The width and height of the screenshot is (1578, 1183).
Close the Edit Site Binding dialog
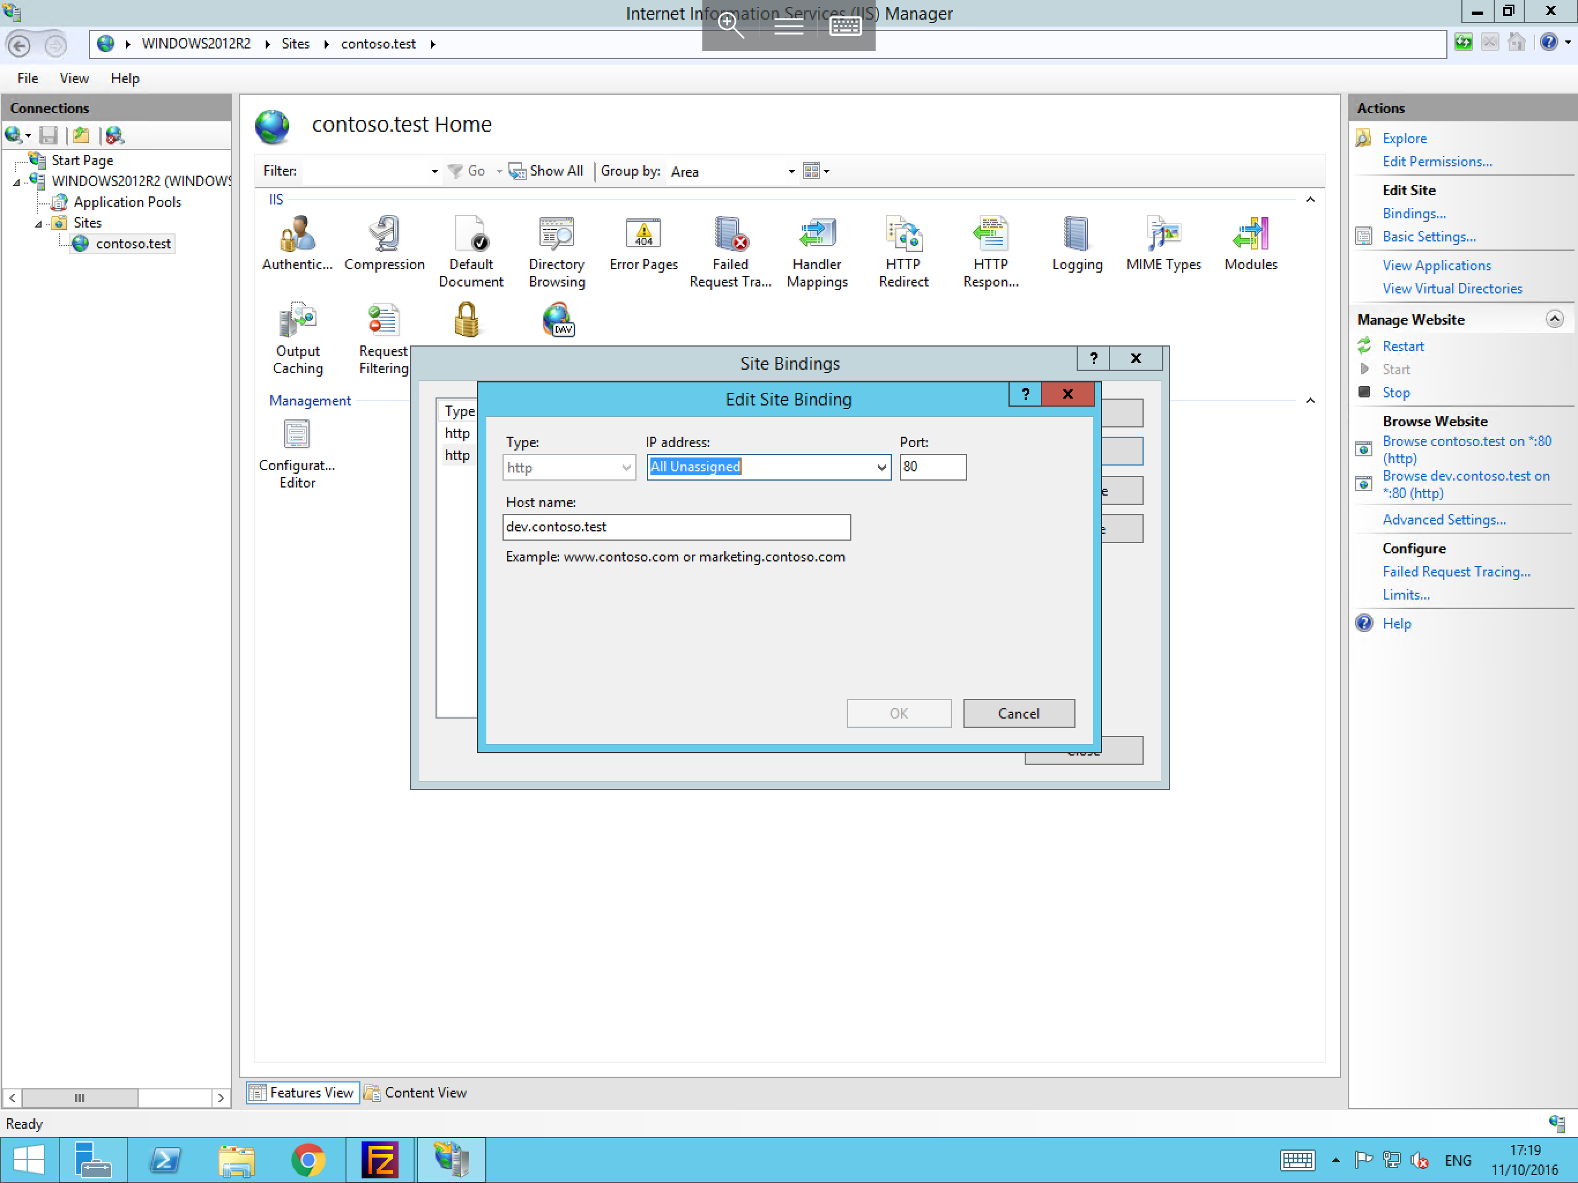(x=1067, y=394)
